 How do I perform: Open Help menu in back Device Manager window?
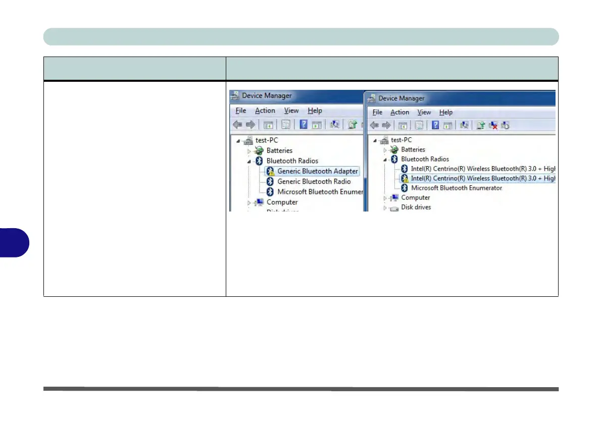[x=315, y=111]
